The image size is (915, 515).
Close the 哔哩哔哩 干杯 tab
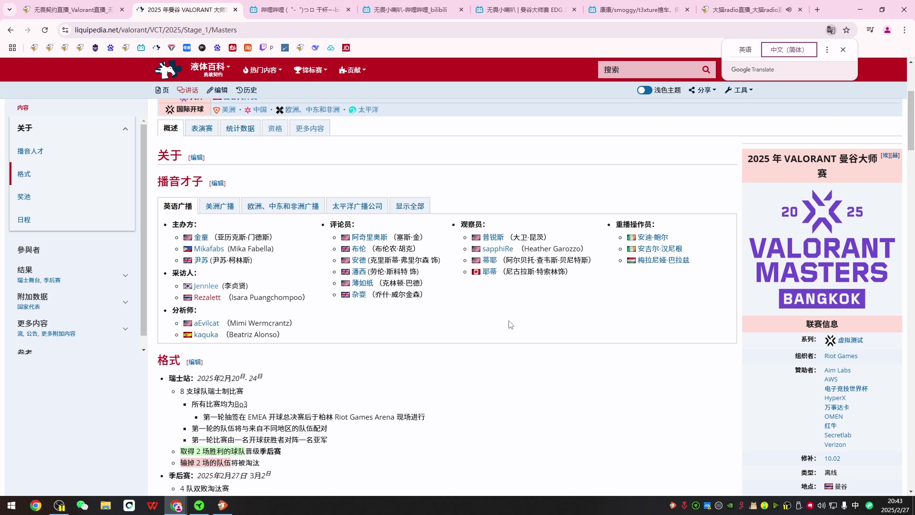tap(348, 10)
